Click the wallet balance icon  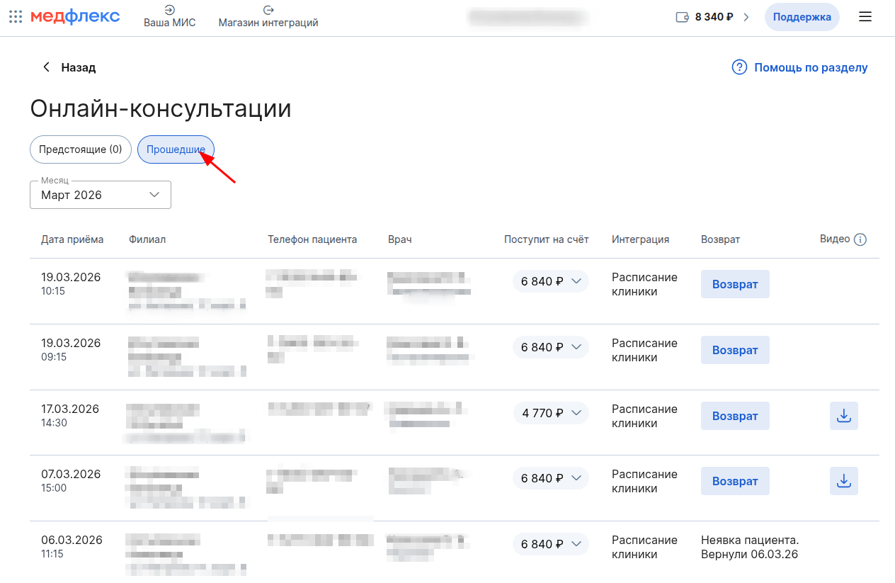click(x=683, y=17)
